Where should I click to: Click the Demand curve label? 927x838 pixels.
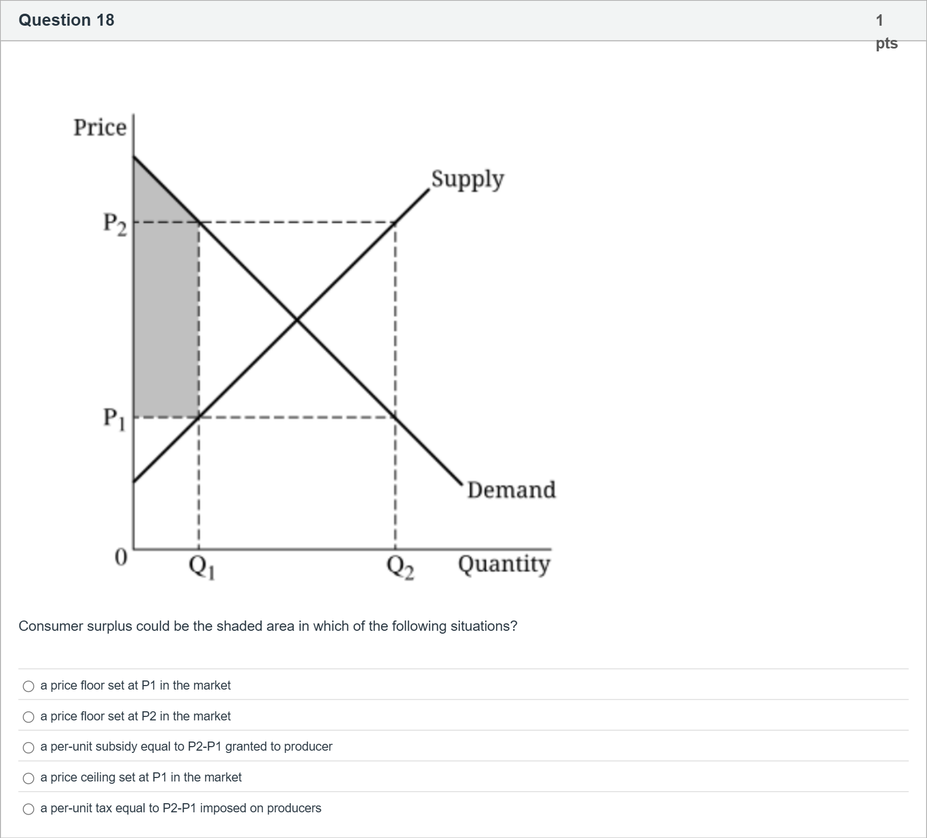click(511, 490)
